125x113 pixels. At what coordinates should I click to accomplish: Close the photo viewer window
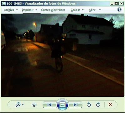(122, 4)
